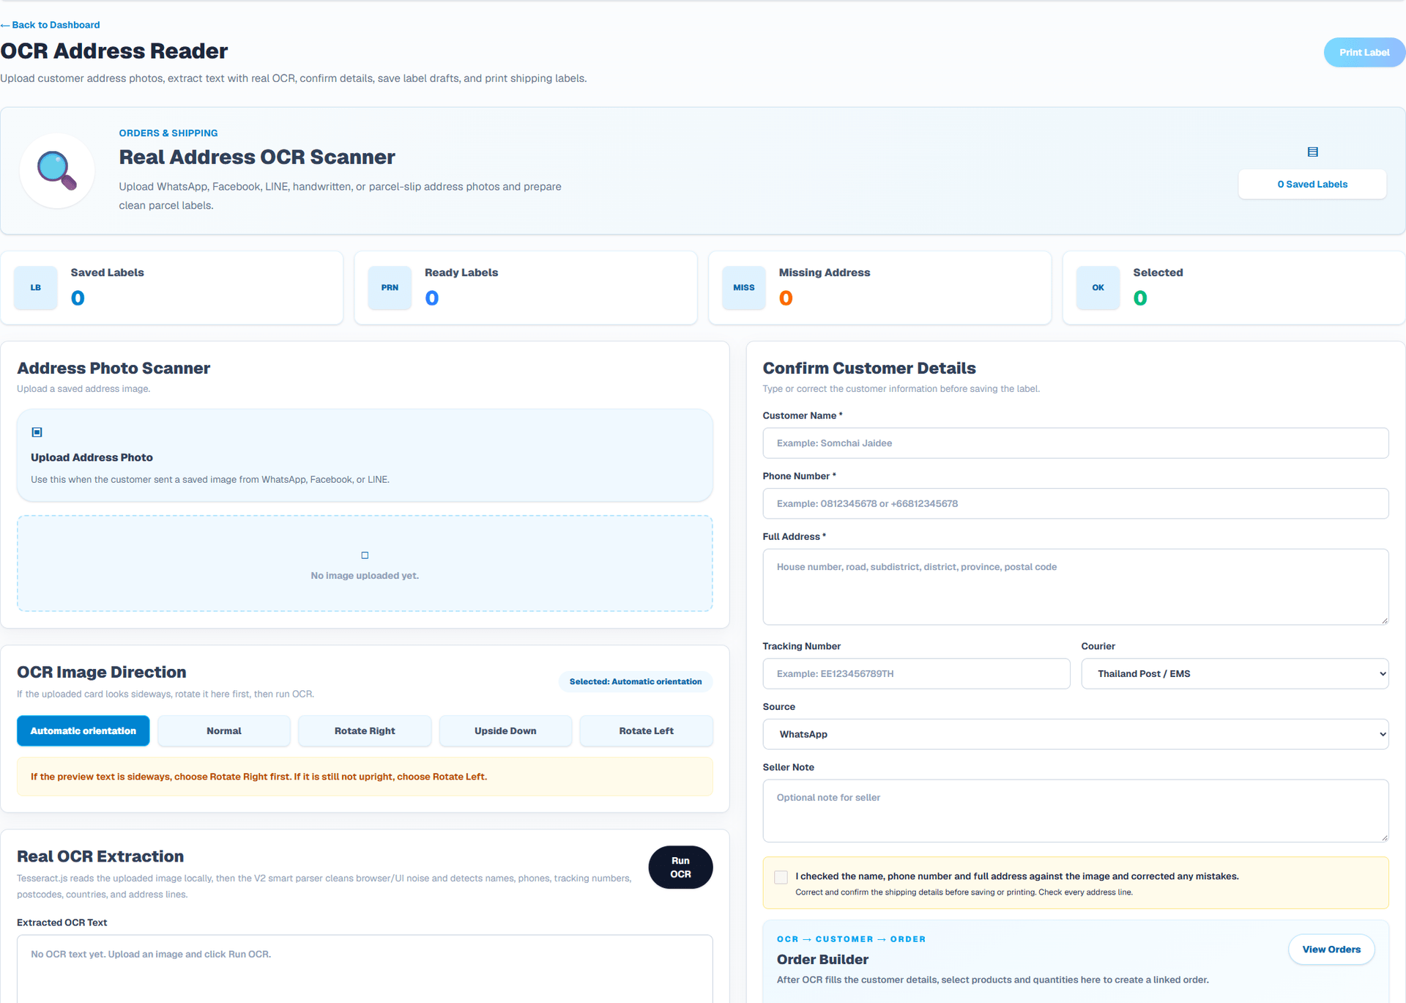1406x1003 pixels.
Task: Open the Courier dropdown
Action: tap(1235, 673)
